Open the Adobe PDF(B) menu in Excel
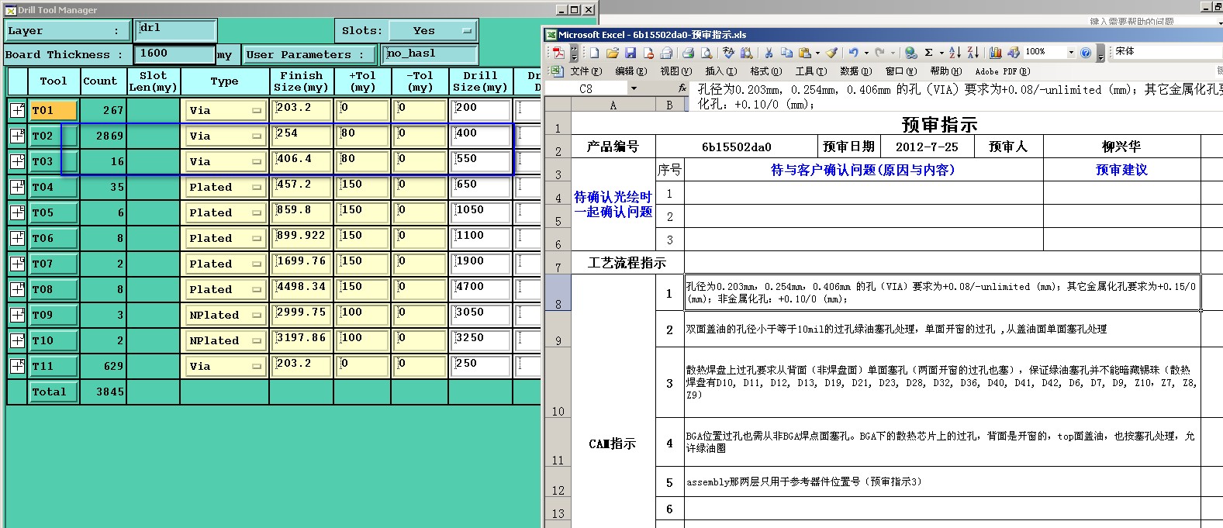The height and width of the screenshot is (528, 1223). [1003, 71]
